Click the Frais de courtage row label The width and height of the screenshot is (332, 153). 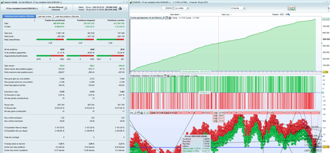point(12,138)
